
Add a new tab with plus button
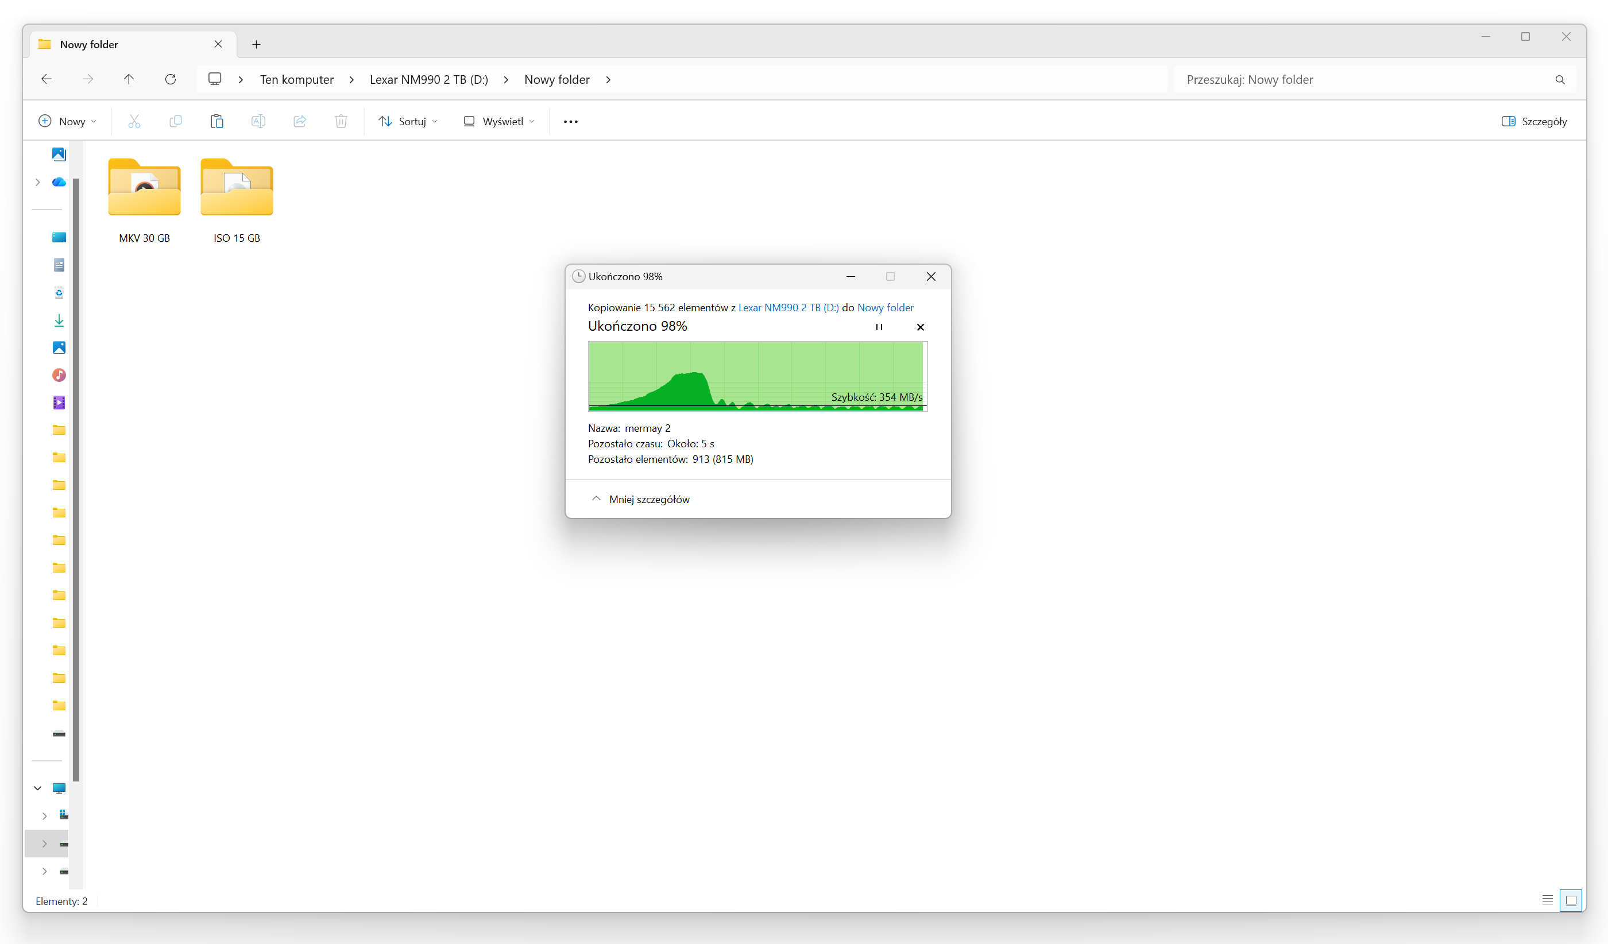(x=256, y=44)
